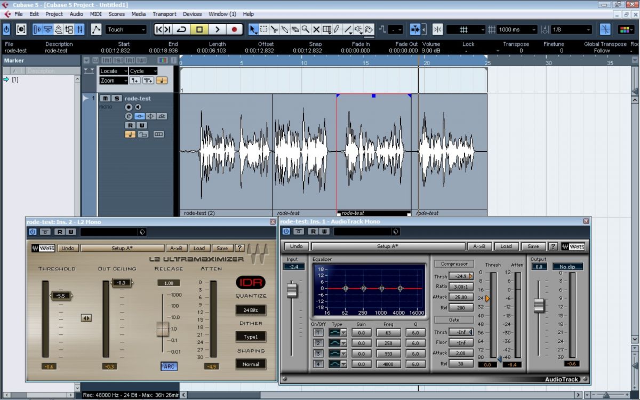This screenshot has width=640, height=400.
Task: Go to next marker in transport
Action: [167, 29]
